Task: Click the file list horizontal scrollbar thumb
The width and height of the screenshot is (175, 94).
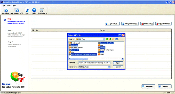Action: pos(79,59)
